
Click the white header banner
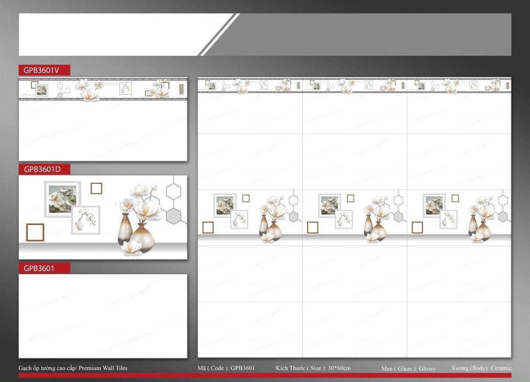click(x=120, y=34)
